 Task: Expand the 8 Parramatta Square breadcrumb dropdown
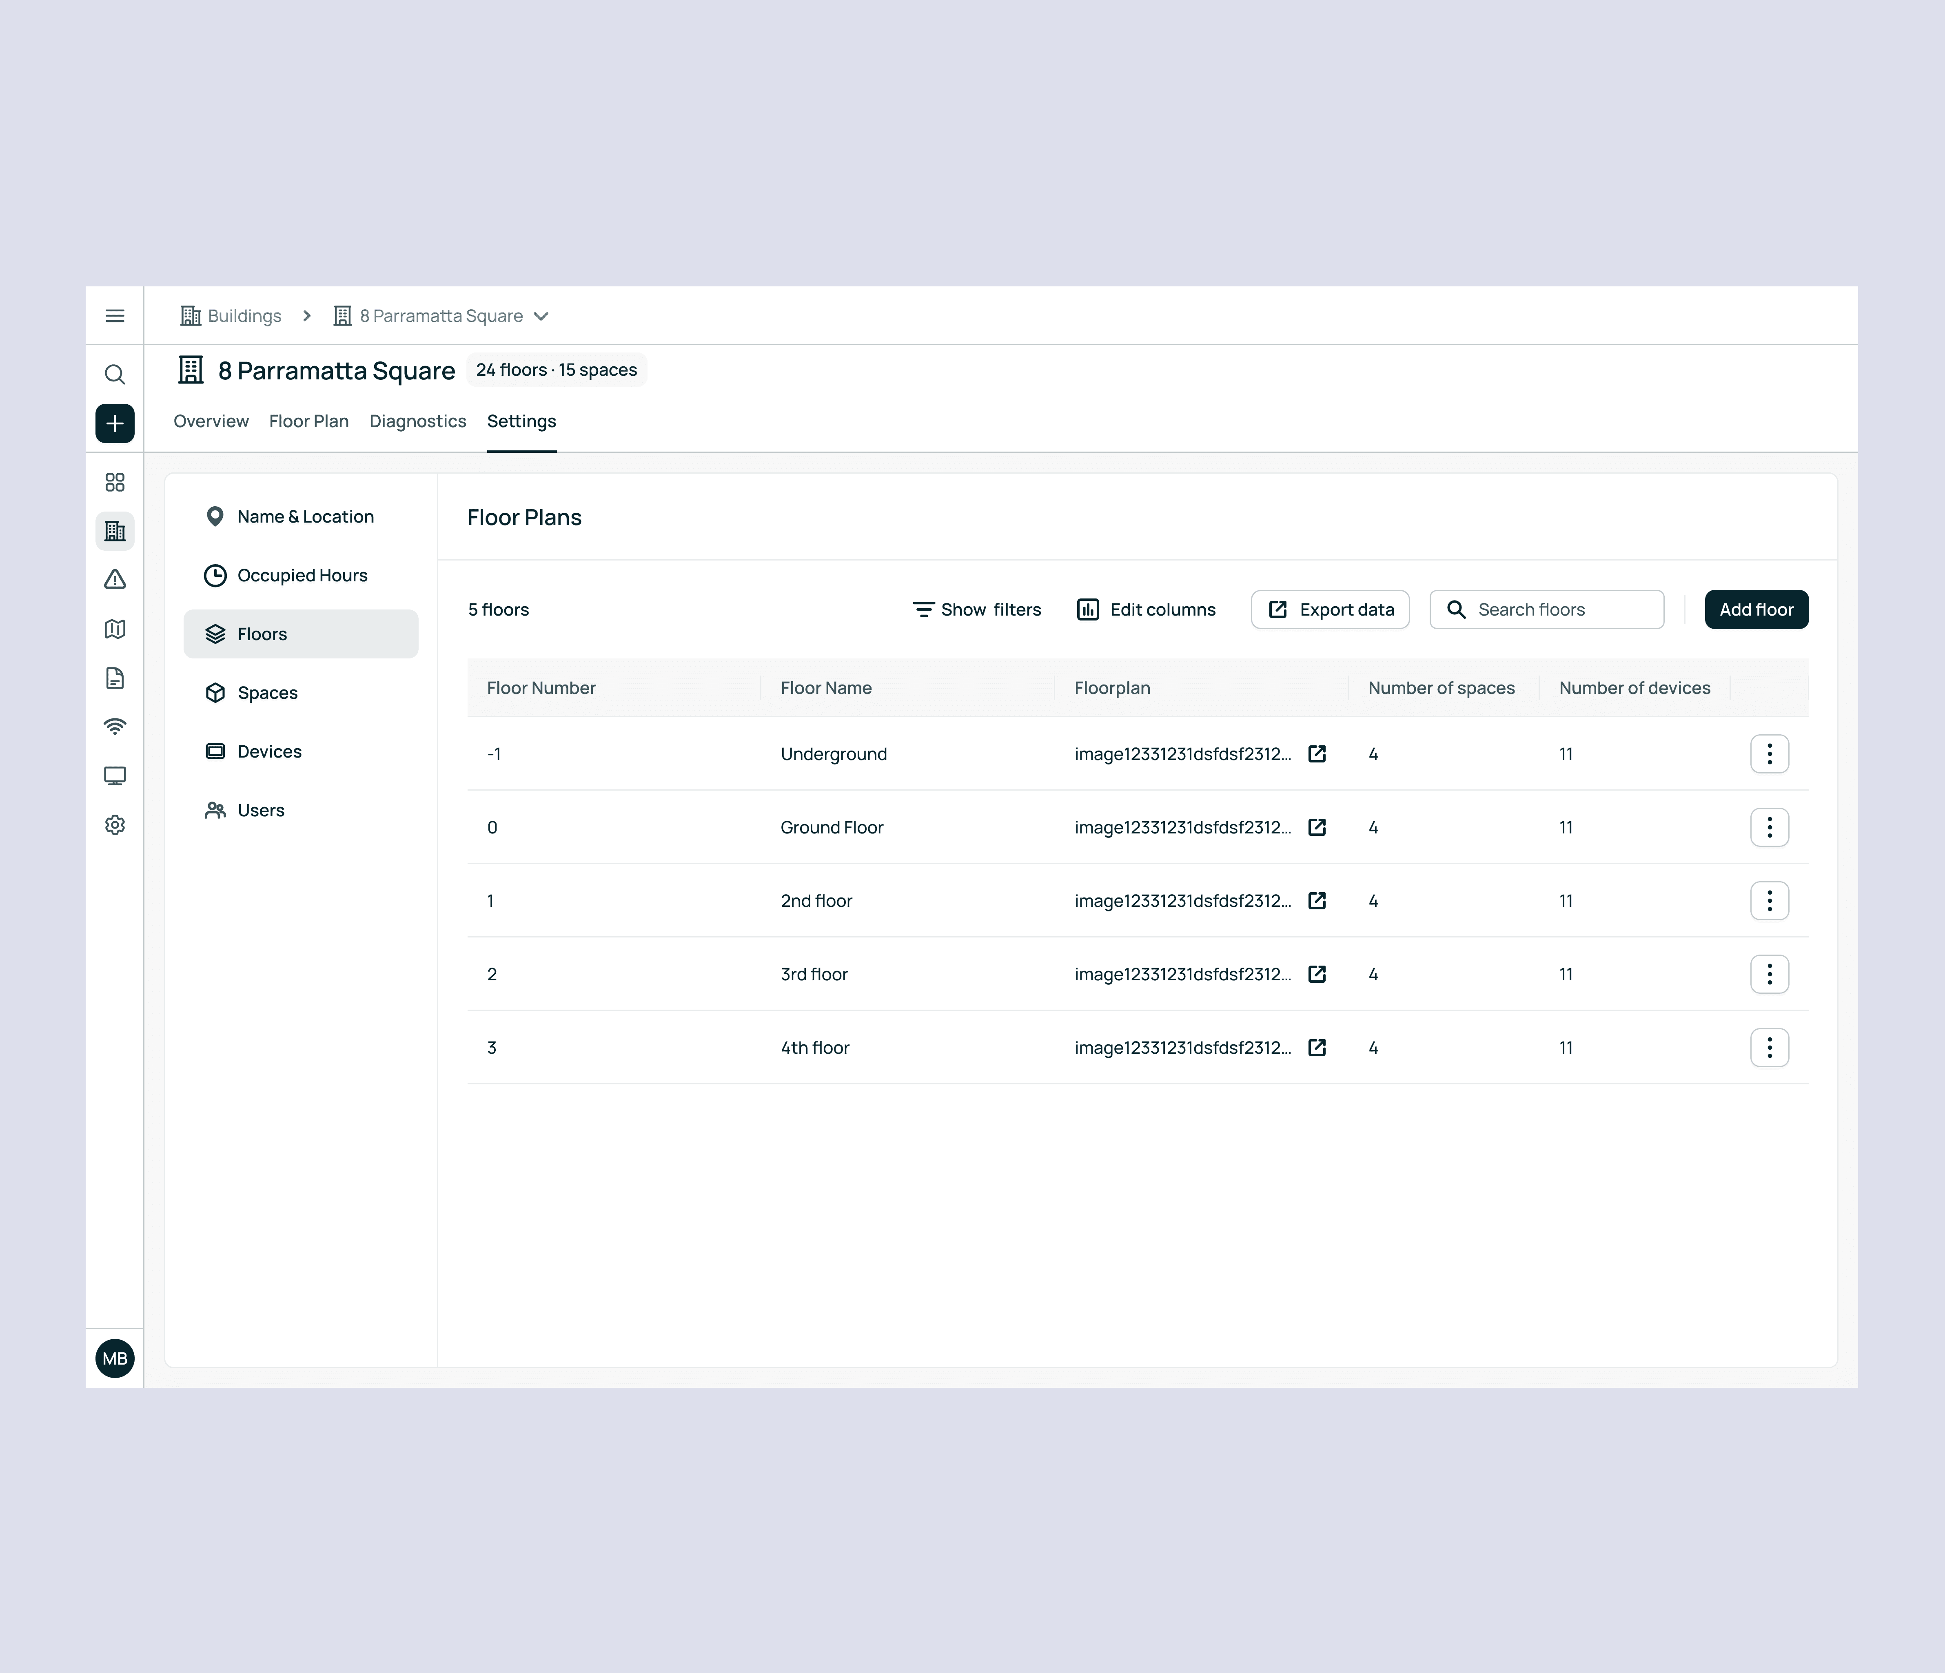click(541, 316)
